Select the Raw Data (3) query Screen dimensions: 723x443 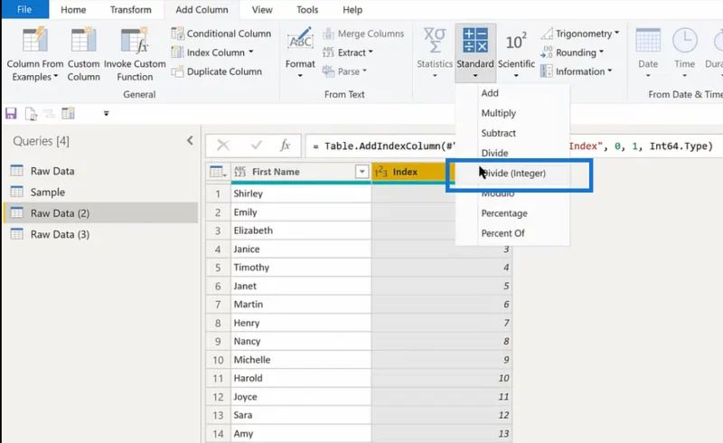coord(100,234)
